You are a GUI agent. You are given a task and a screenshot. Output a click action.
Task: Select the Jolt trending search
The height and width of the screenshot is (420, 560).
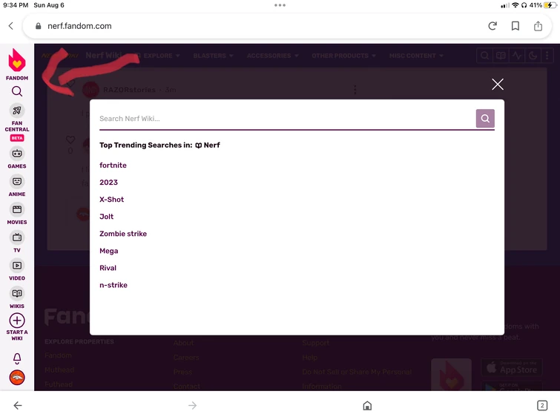(x=106, y=217)
